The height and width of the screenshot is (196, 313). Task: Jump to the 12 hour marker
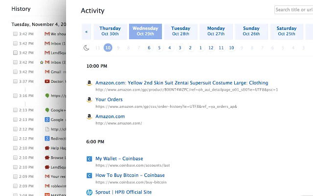[211, 48]
